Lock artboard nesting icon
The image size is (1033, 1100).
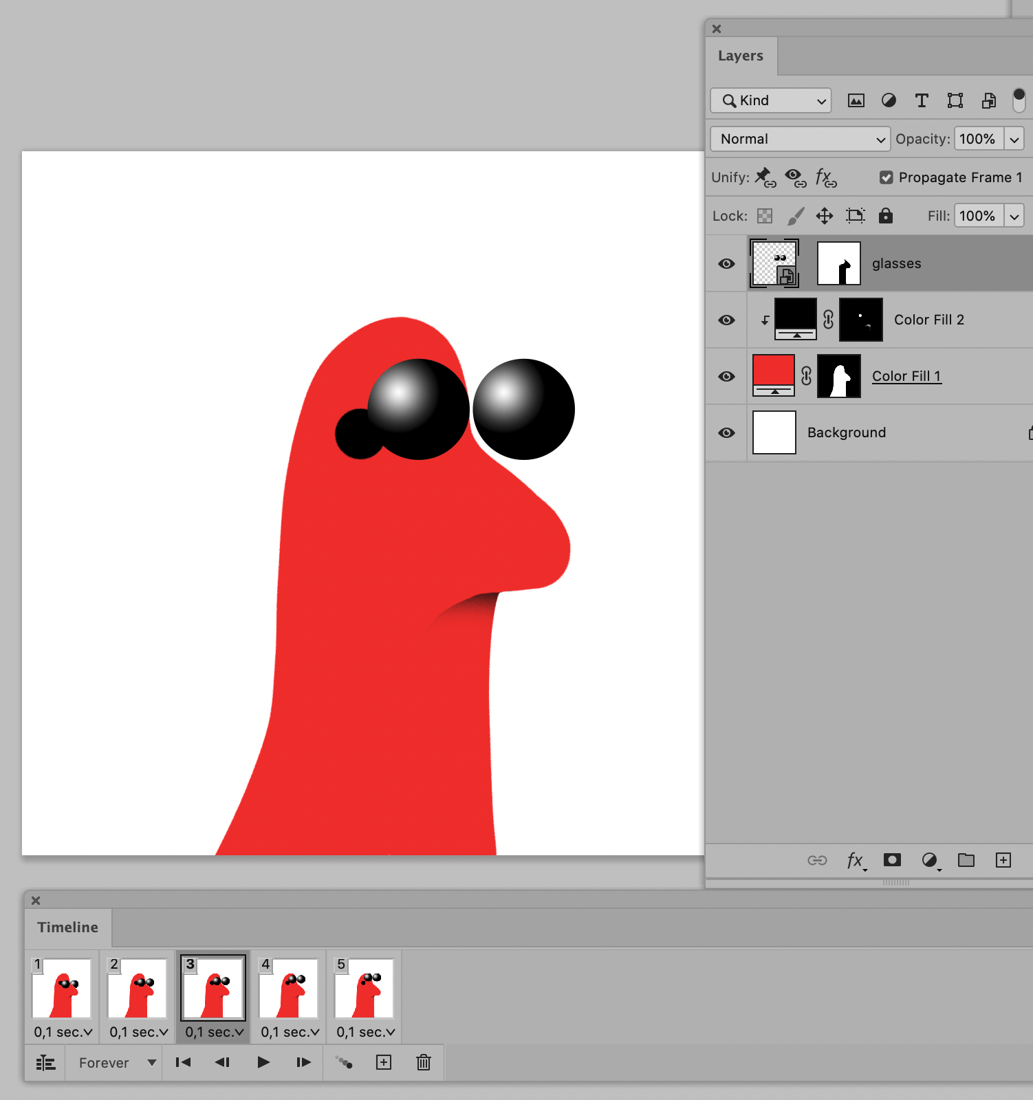[856, 216]
